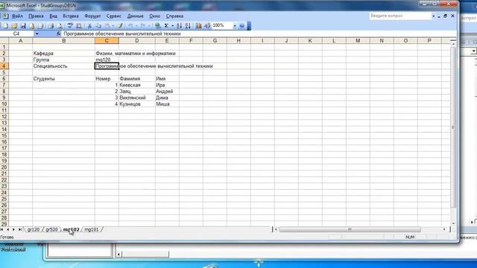Create a new workbook with New icon
This screenshot has height=268, width=477.
click(x=5, y=26)
